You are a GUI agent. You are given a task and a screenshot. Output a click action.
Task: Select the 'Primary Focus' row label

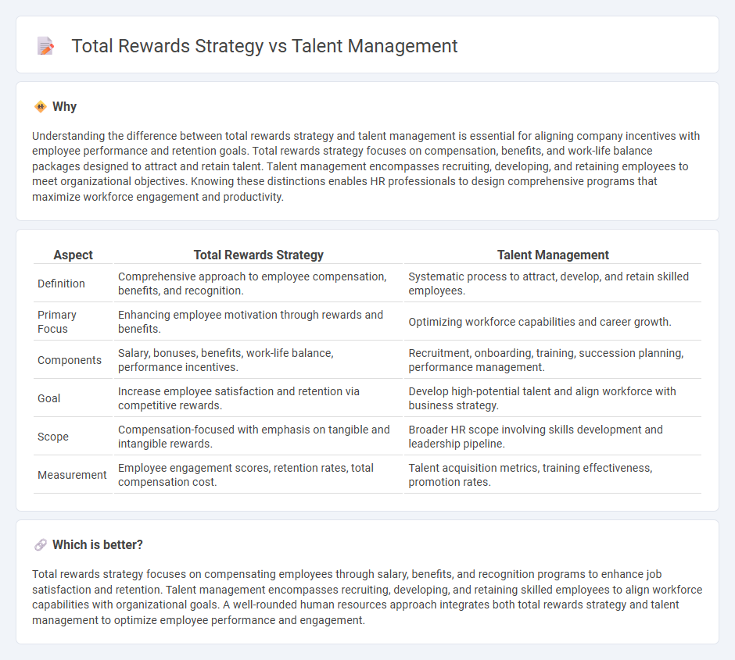[57, 322]
